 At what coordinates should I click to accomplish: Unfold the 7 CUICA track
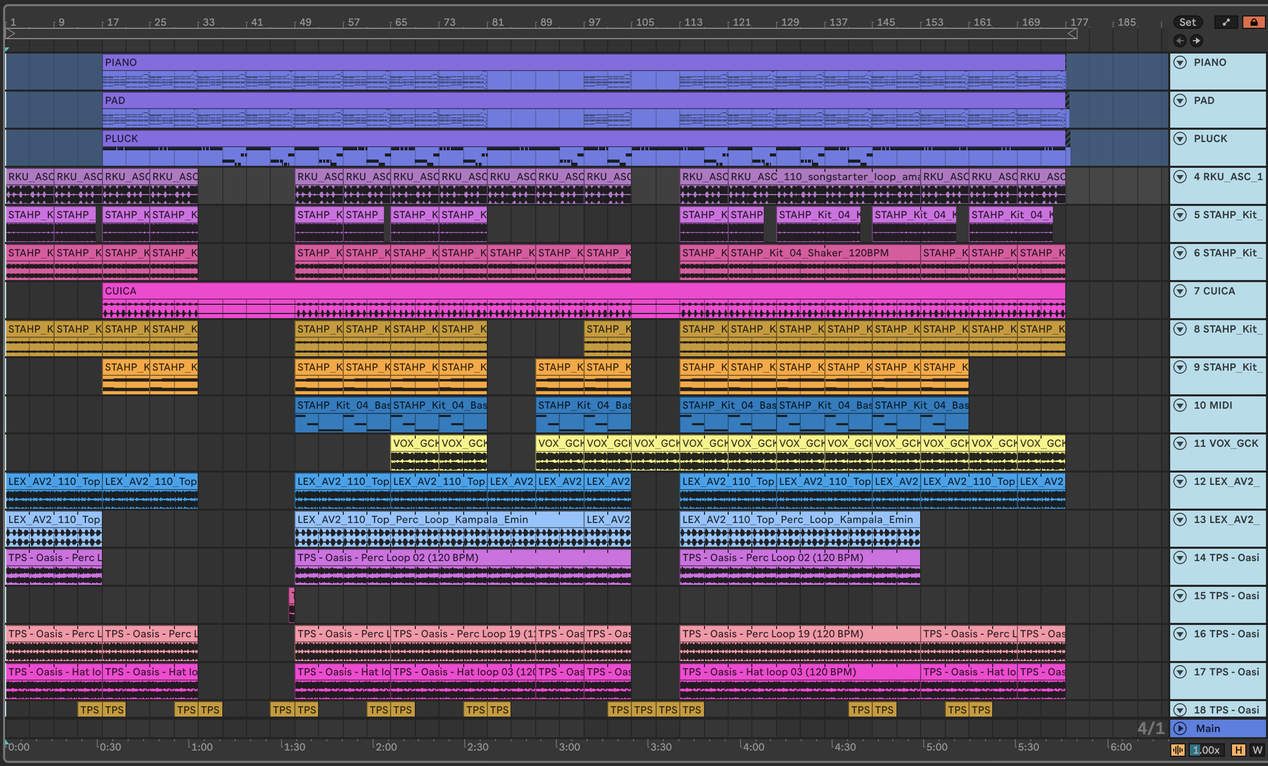[x=1180, y=291]
